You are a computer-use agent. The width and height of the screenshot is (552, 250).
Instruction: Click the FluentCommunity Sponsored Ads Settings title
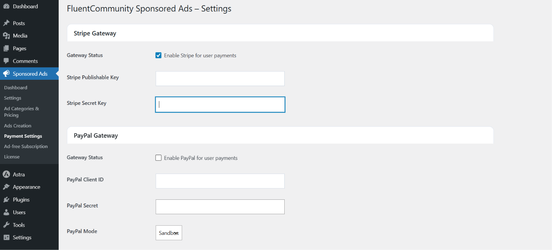(149, 8)
